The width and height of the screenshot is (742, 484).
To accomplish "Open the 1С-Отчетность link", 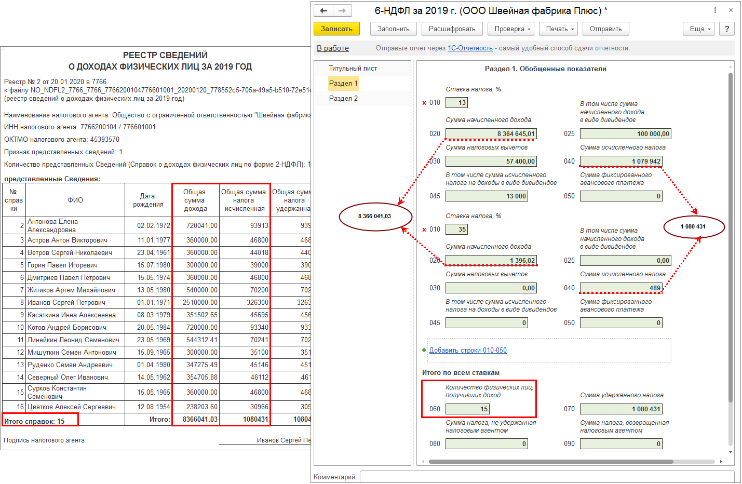I will [x=470, y=48].
